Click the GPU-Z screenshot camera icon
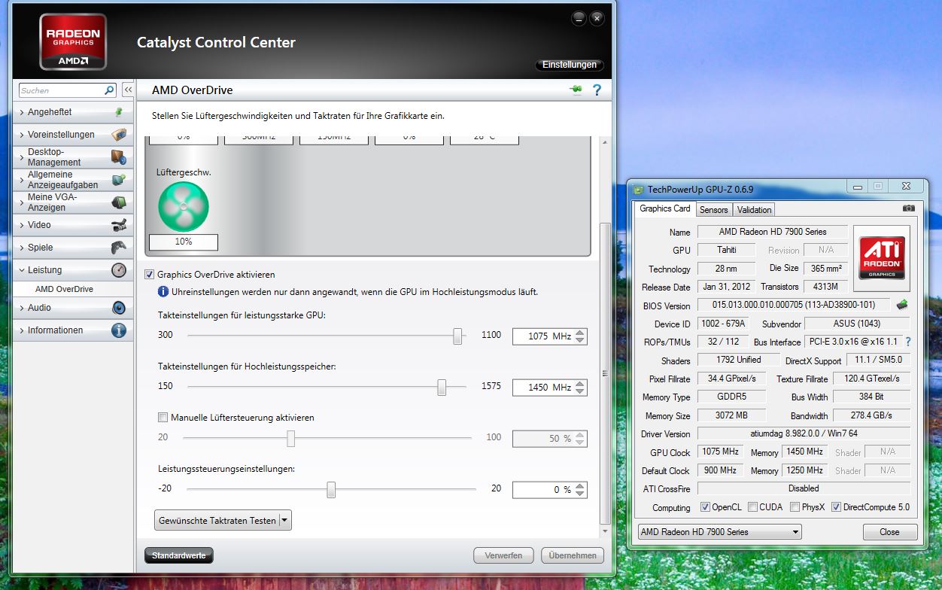Viewport: 942px width, 590px height. pos(909,208)
